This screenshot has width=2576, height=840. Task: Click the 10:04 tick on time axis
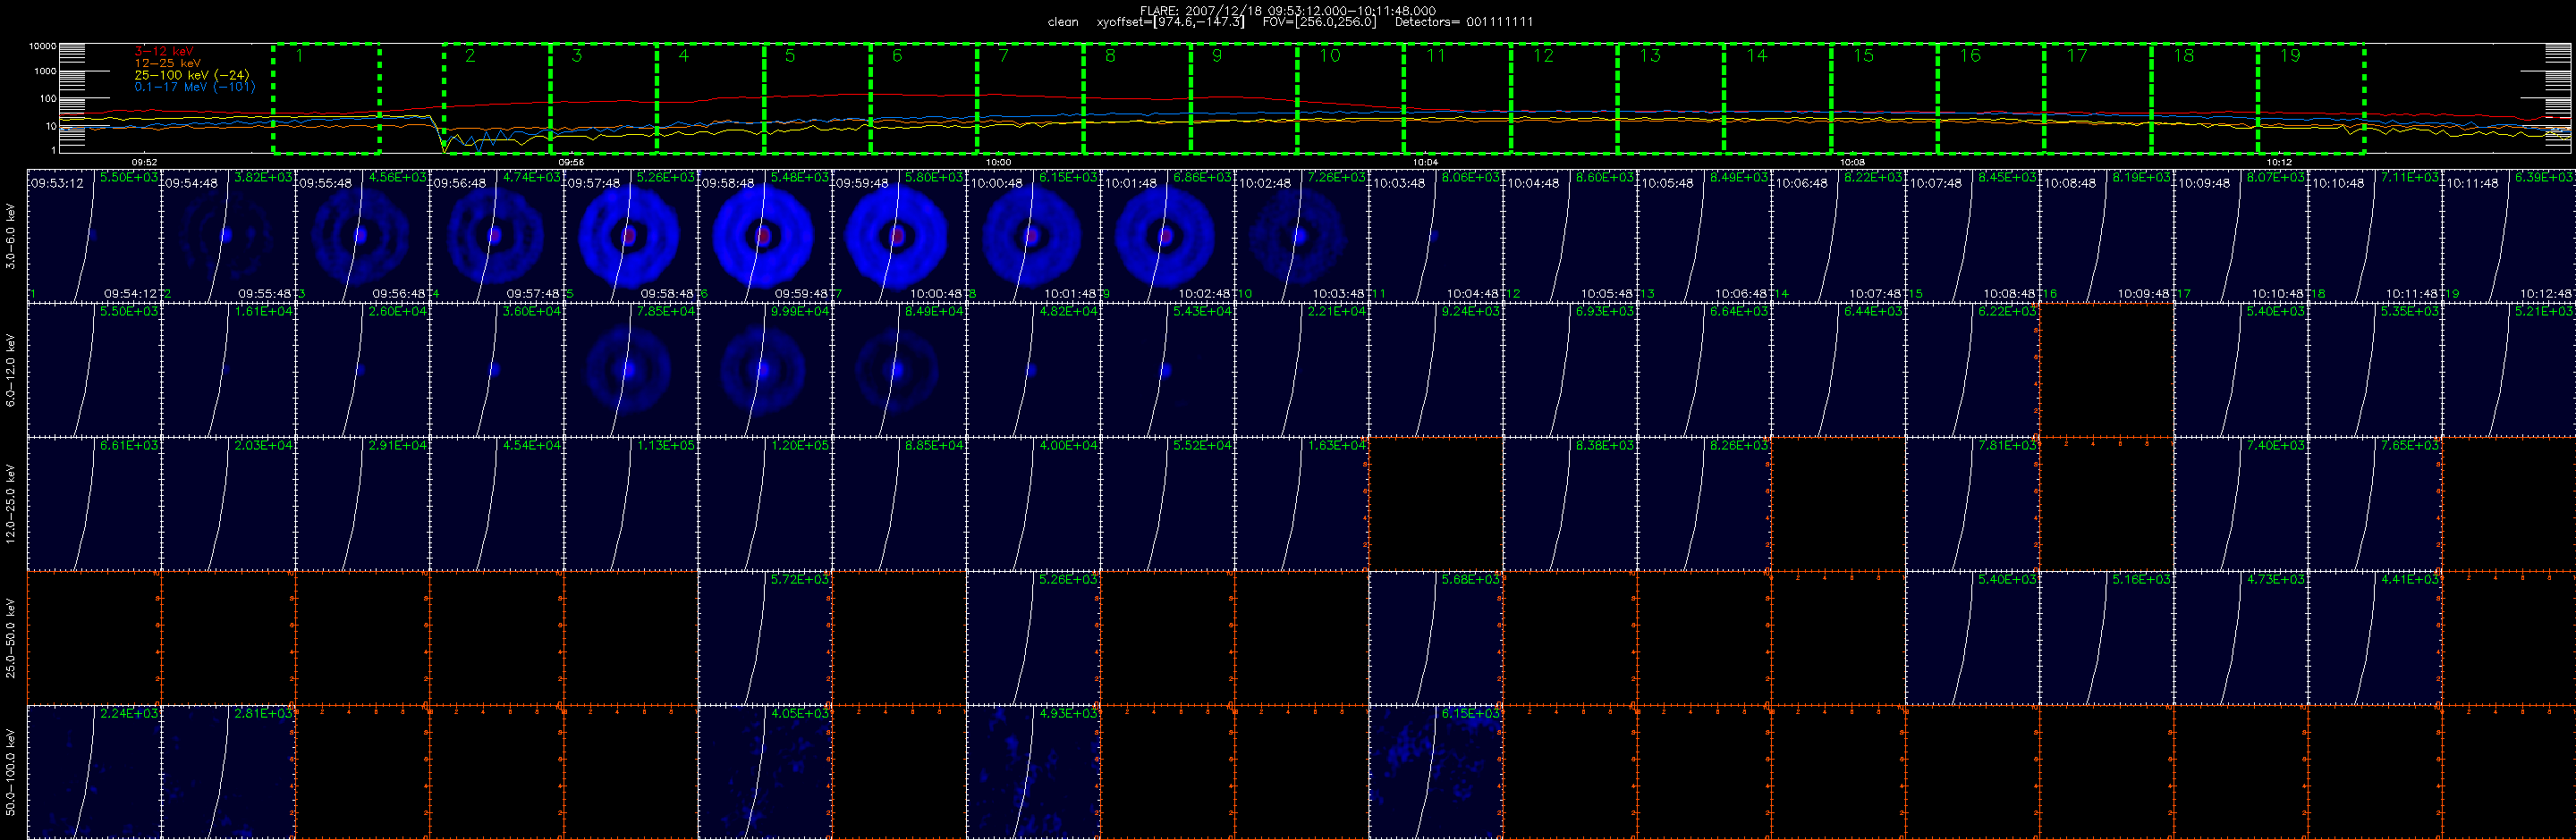coord(1425,162)
